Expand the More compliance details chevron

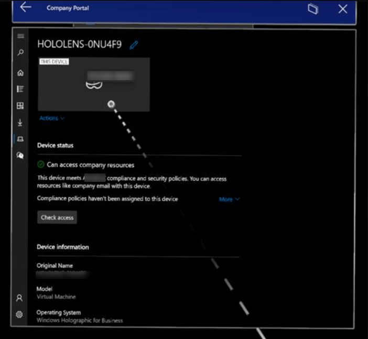(x=230, y=200)
